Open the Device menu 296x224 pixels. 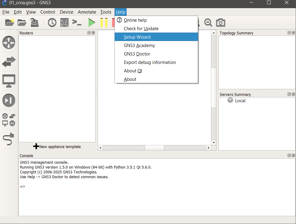(x=66, y=12)
